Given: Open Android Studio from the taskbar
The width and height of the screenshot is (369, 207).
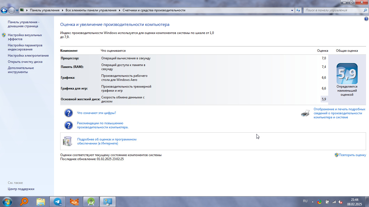Looking at the screenshot, I should [x=91, y=202].
